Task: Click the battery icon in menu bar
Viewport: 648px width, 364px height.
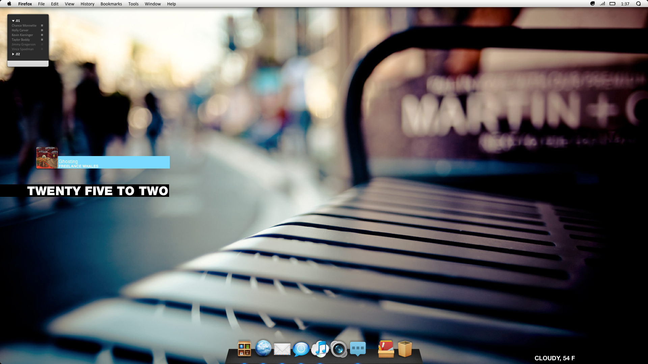Action: (x=613, y=4)
